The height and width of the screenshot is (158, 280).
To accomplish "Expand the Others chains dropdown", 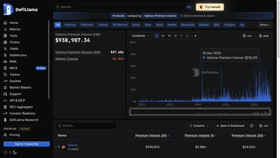I will 265,25.
